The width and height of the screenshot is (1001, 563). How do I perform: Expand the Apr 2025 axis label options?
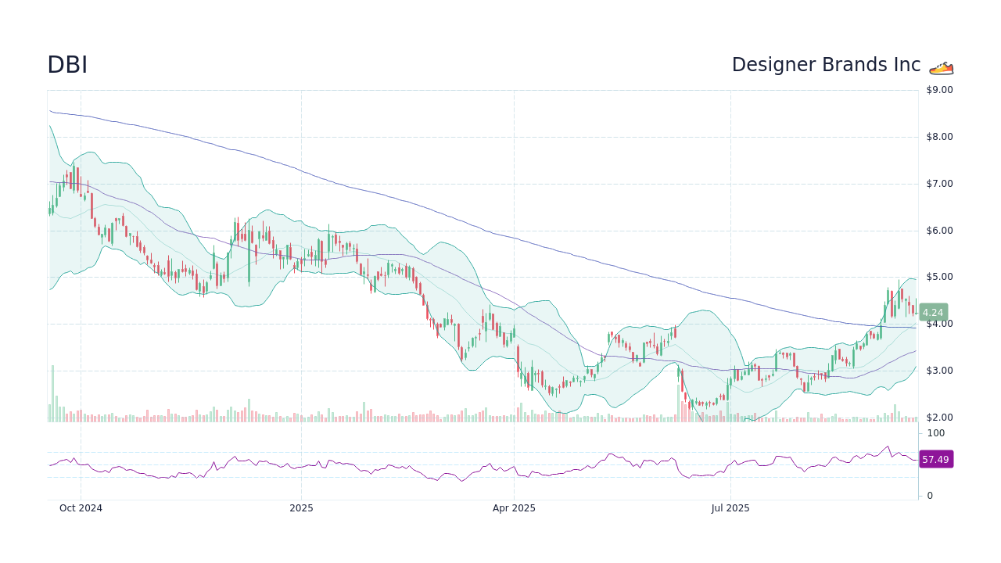[x=514, y=507]
